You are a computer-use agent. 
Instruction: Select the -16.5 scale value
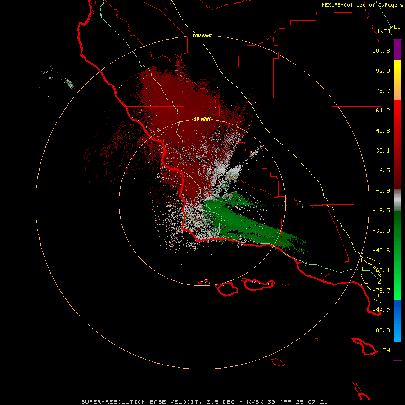coord(381,211)
